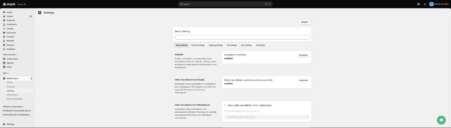Open the chat support bubble
The height and width of the screenshot is (128, 451).
click(x=441, y=120)
